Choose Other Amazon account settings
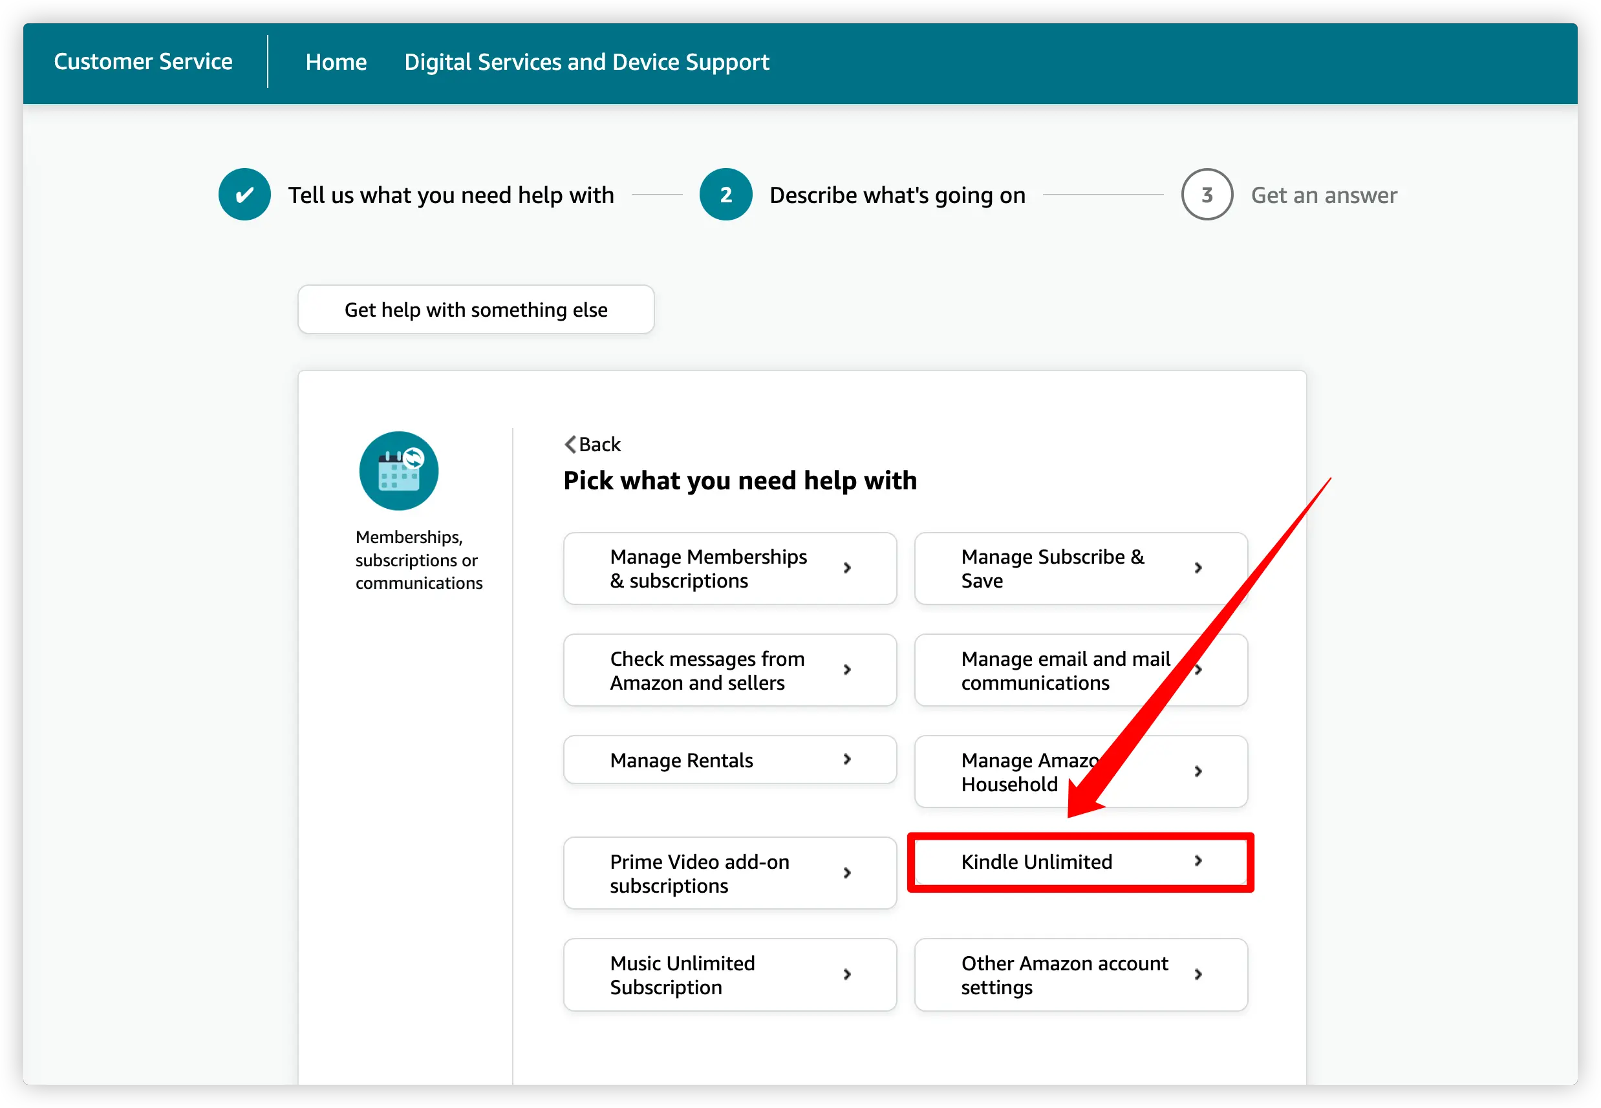The image size is (1601, 1108). (1080, 975)
